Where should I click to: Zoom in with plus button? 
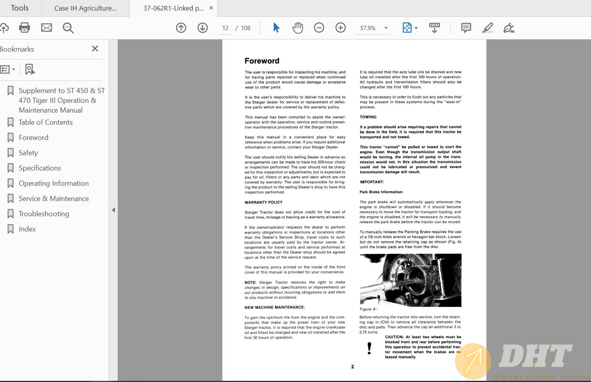pyautogui.click(x=341, y=28)
